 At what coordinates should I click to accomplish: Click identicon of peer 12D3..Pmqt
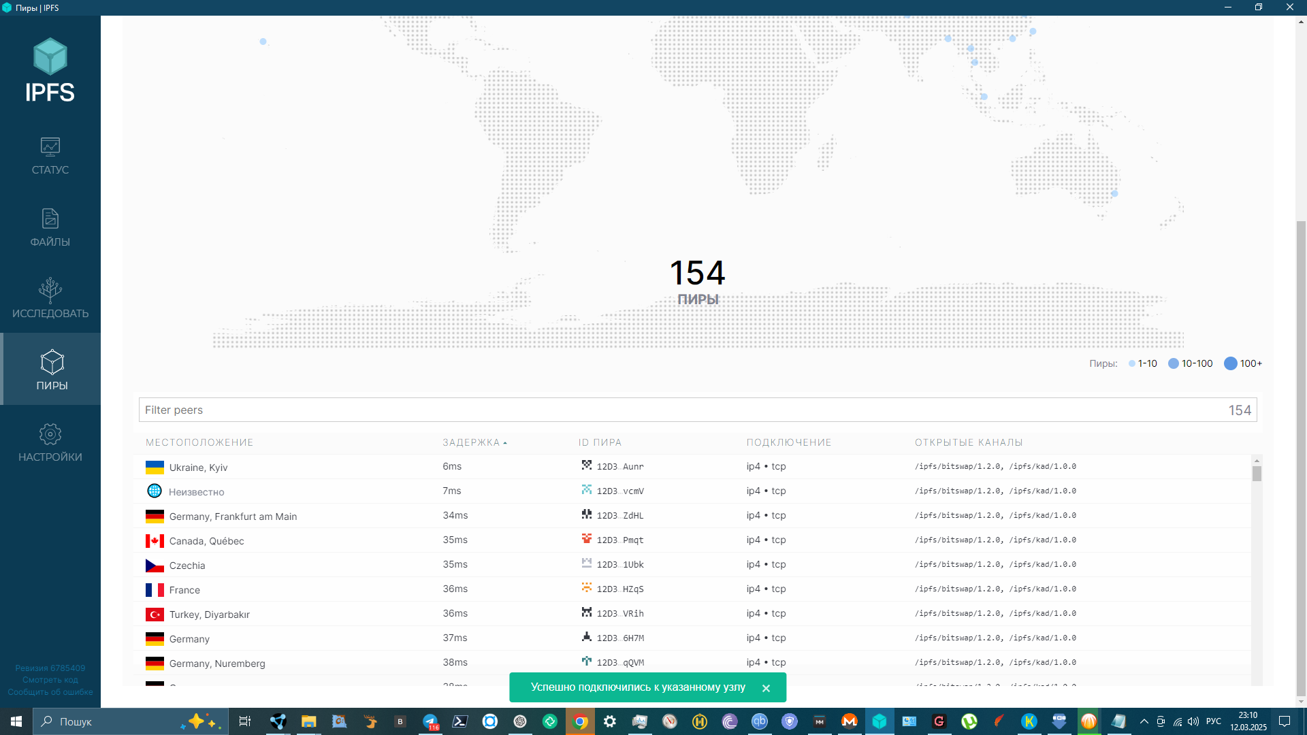(x=587, y=538)
